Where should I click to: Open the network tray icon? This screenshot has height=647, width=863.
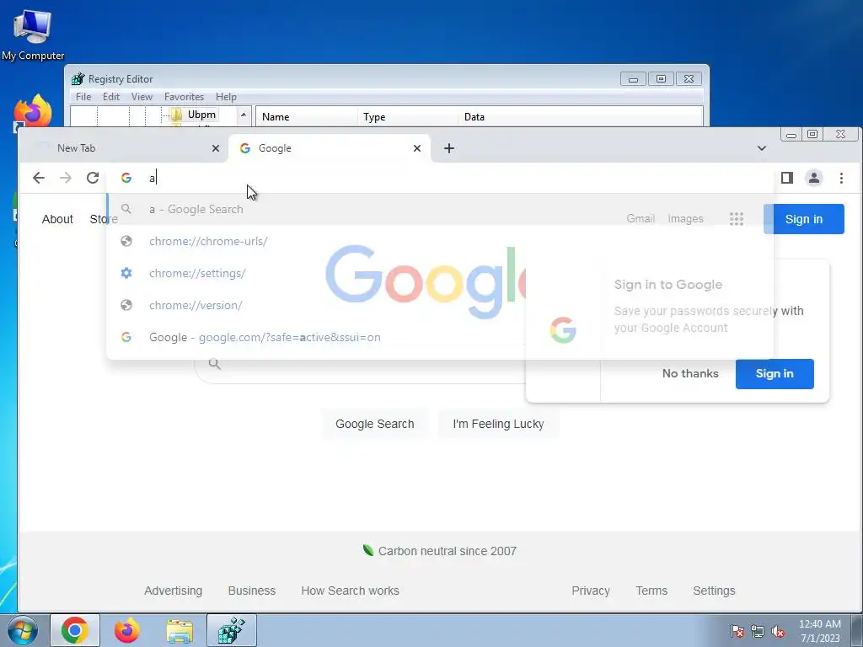(758, 631)
